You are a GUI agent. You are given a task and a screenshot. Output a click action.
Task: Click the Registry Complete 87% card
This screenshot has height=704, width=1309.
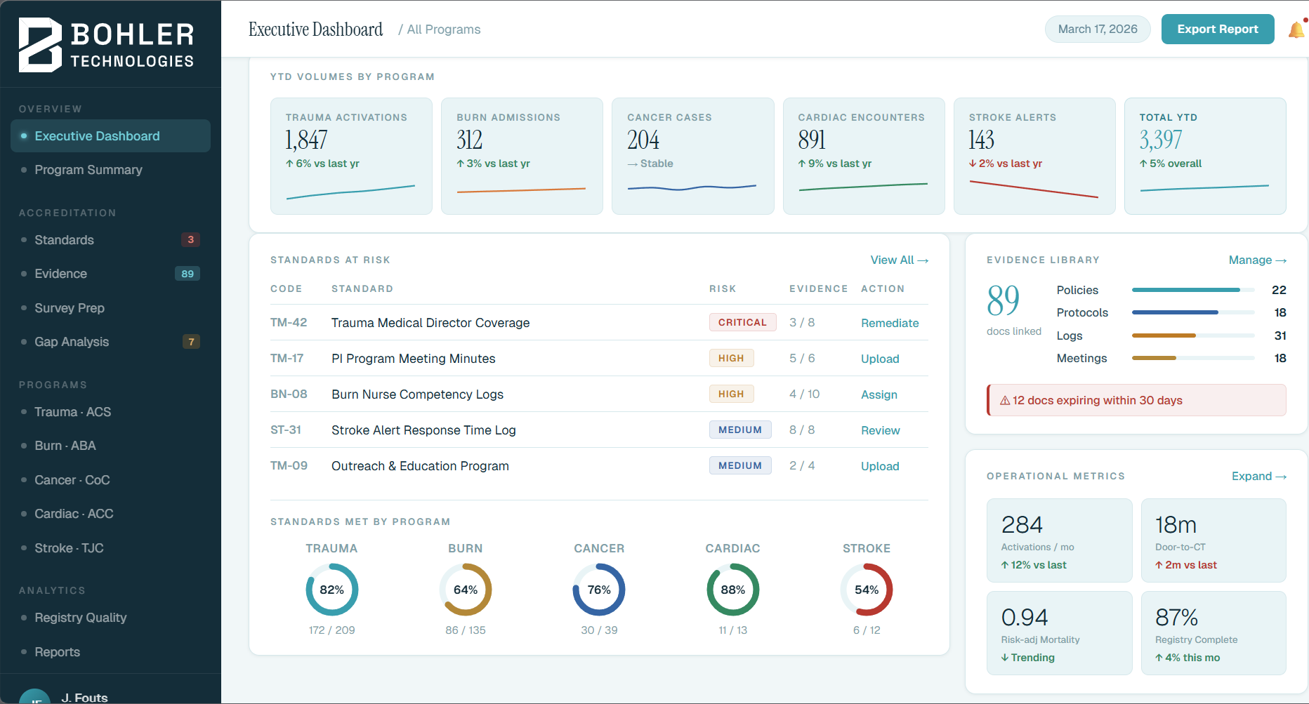coord(1213,633)
